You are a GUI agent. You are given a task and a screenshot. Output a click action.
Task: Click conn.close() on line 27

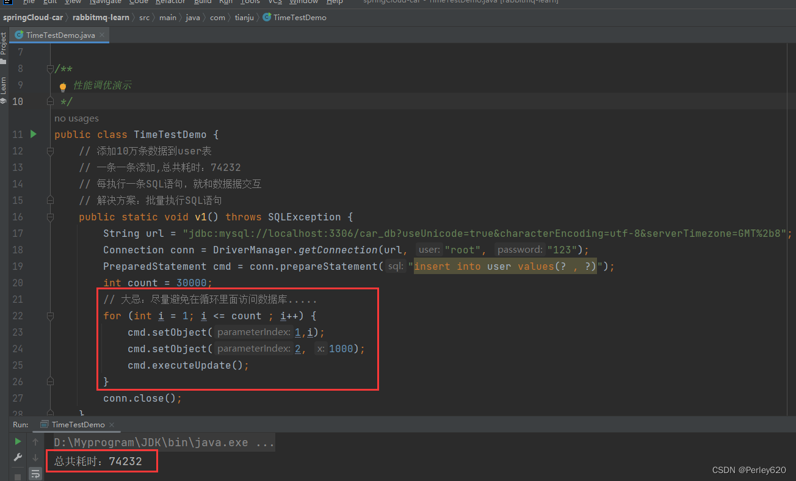tap(143, 398)
